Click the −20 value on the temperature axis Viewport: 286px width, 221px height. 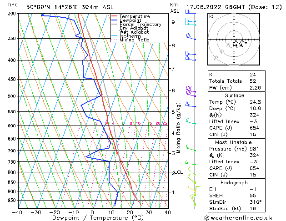55,212
